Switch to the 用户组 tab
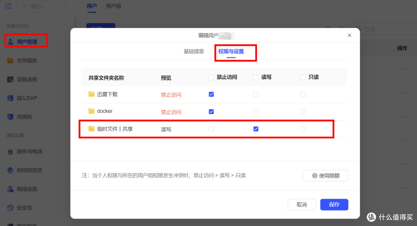417x226 pixels. [114, 6]
